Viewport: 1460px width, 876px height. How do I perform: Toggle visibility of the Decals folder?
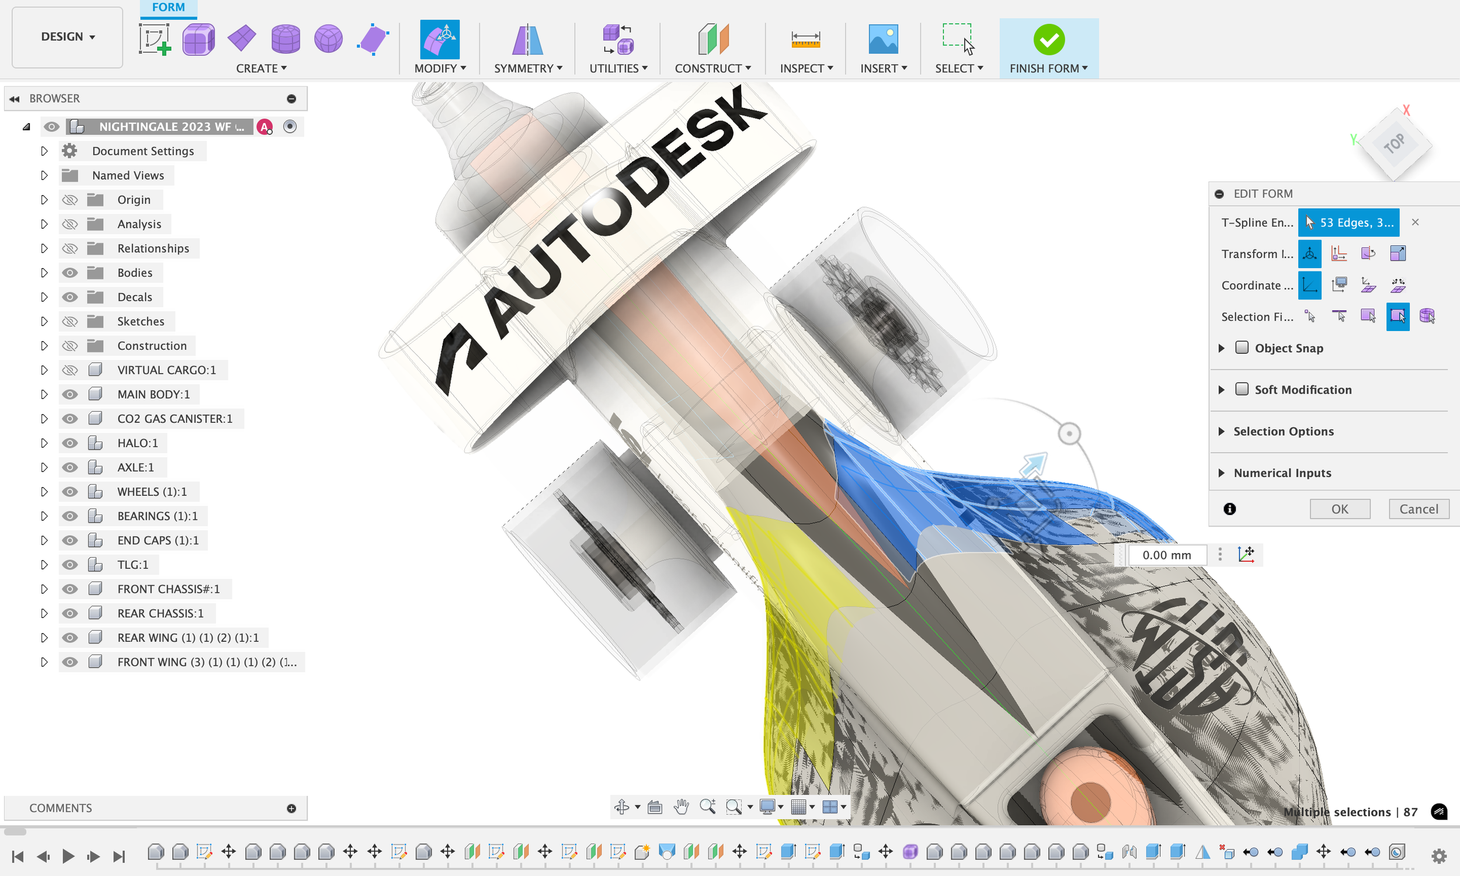pos(70,297)
